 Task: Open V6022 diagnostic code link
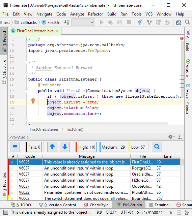point(24,192)
